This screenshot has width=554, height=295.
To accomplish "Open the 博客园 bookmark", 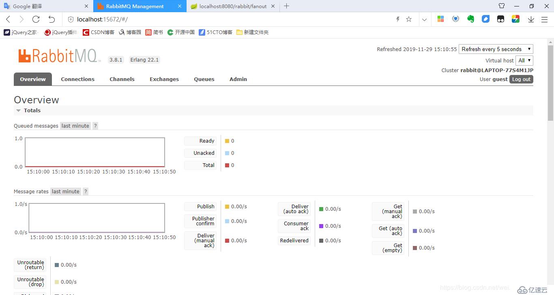I will (130, 32).
